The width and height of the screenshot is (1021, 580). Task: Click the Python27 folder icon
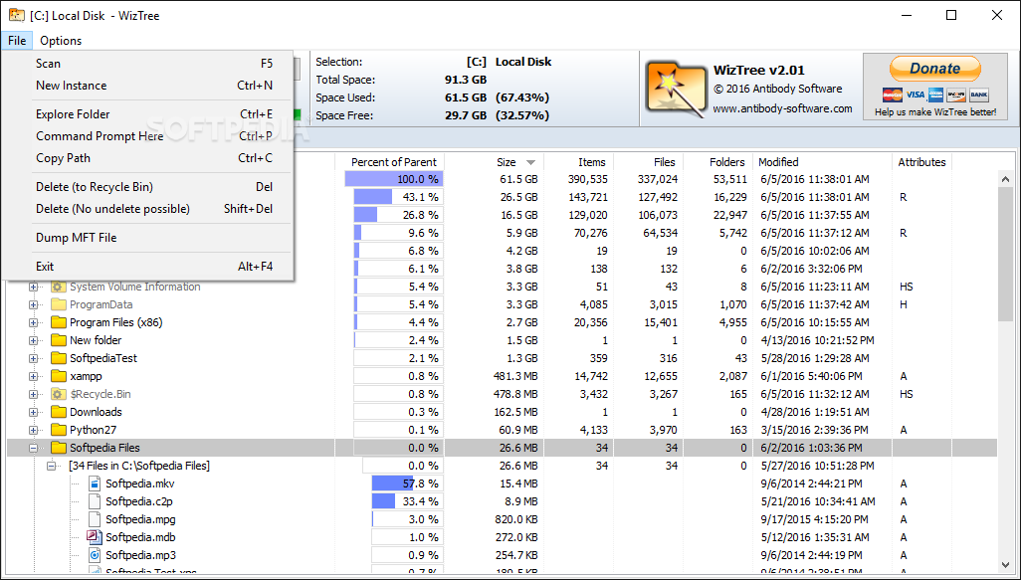tap(59, 430)
